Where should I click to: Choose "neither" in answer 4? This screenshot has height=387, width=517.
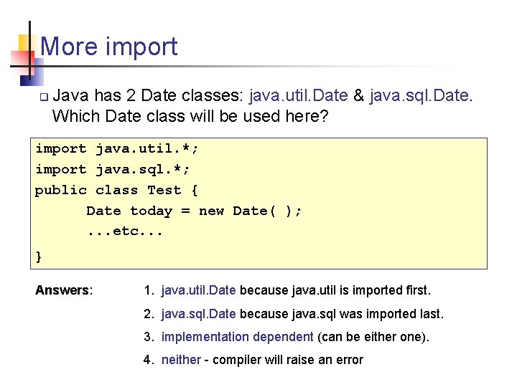tap(181, 360)
